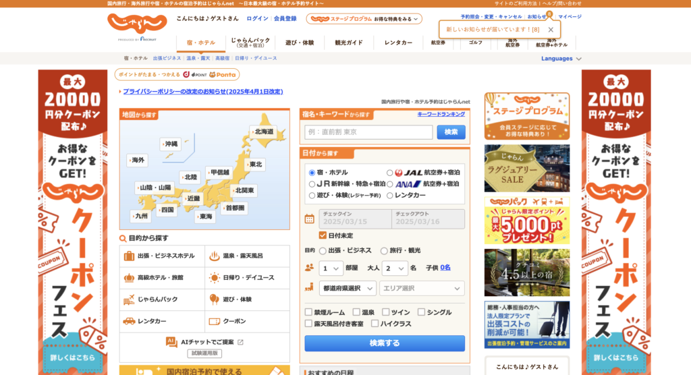Click the luxury hotel crown icon

129,278
